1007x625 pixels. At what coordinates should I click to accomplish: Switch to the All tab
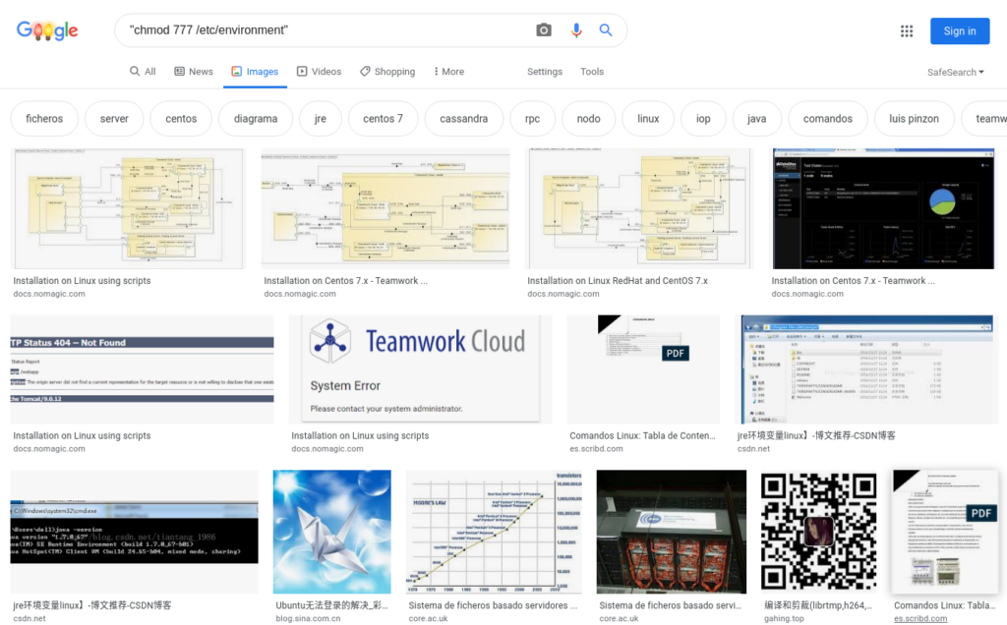click(143, 71)
